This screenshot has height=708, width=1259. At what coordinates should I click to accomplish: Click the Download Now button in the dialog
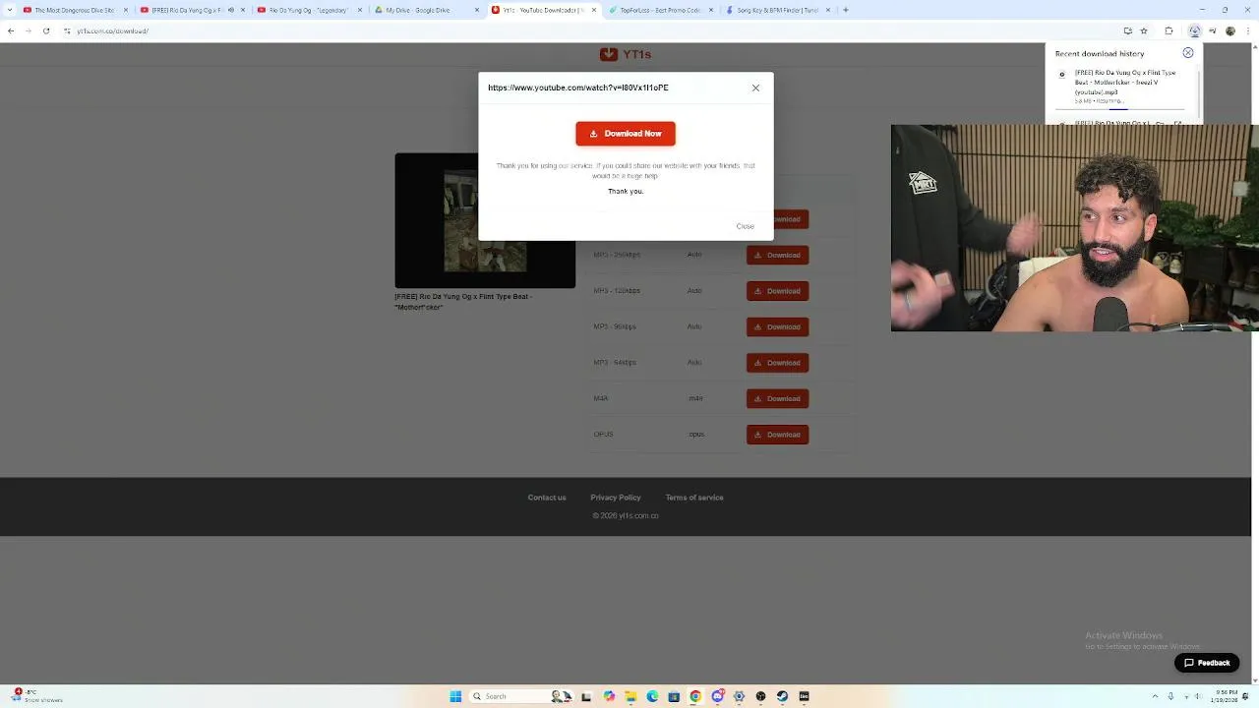pyautogui.click(x=626, y=134)
